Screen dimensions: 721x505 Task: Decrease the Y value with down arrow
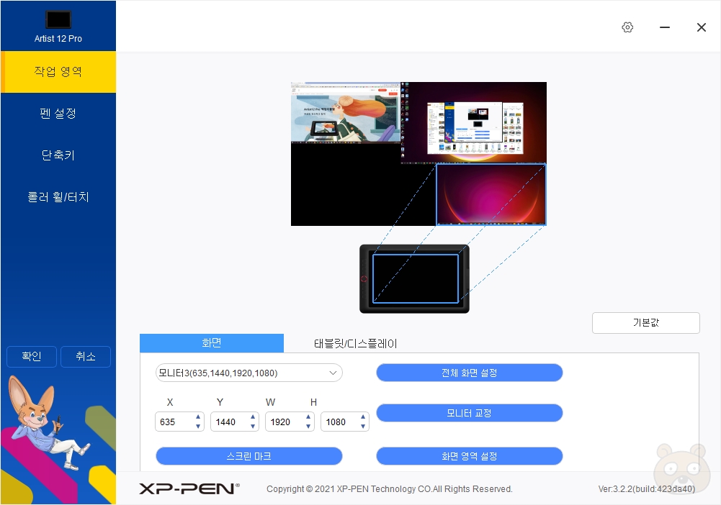coord(253,427)
